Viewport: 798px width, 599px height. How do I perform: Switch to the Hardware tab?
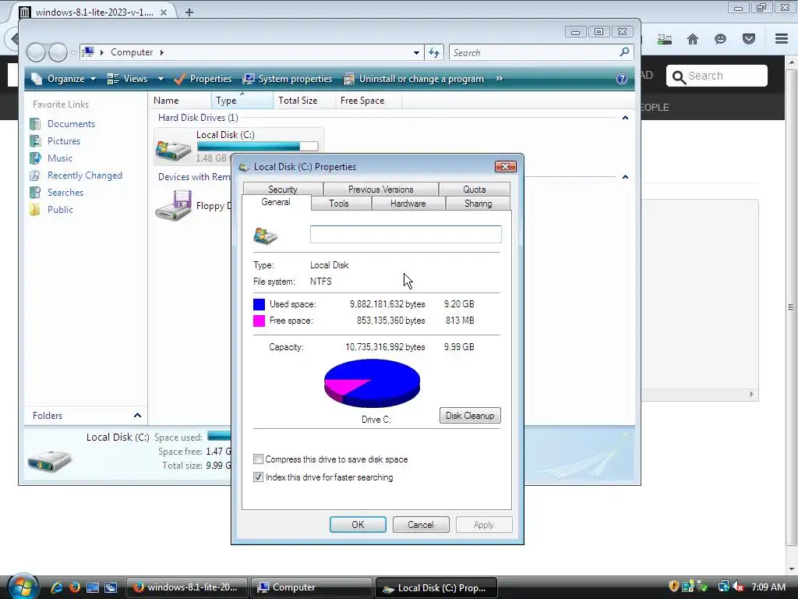pos(408,204)
